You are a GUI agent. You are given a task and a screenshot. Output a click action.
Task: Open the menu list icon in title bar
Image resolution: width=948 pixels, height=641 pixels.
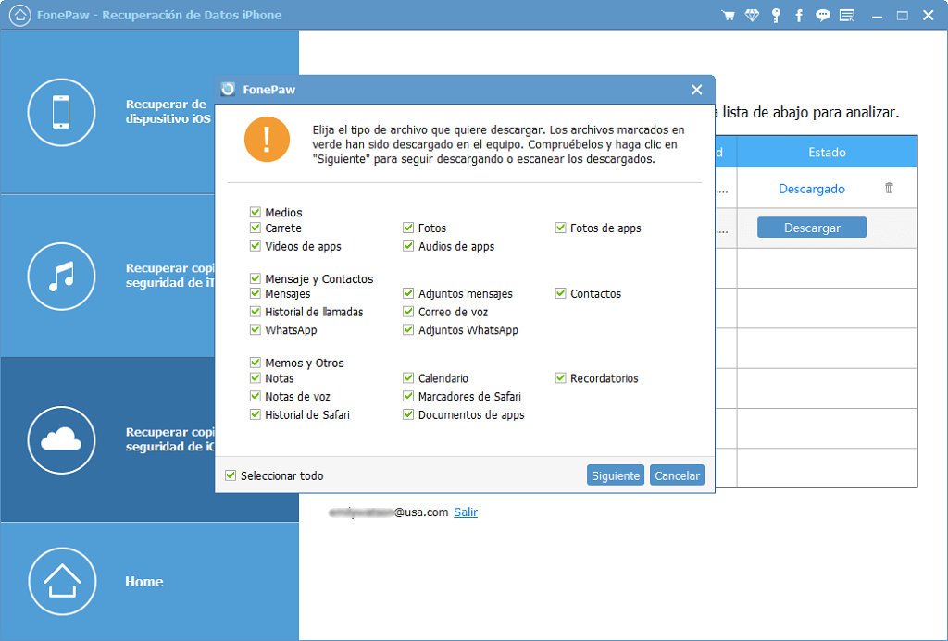click(x=847, y=15)
